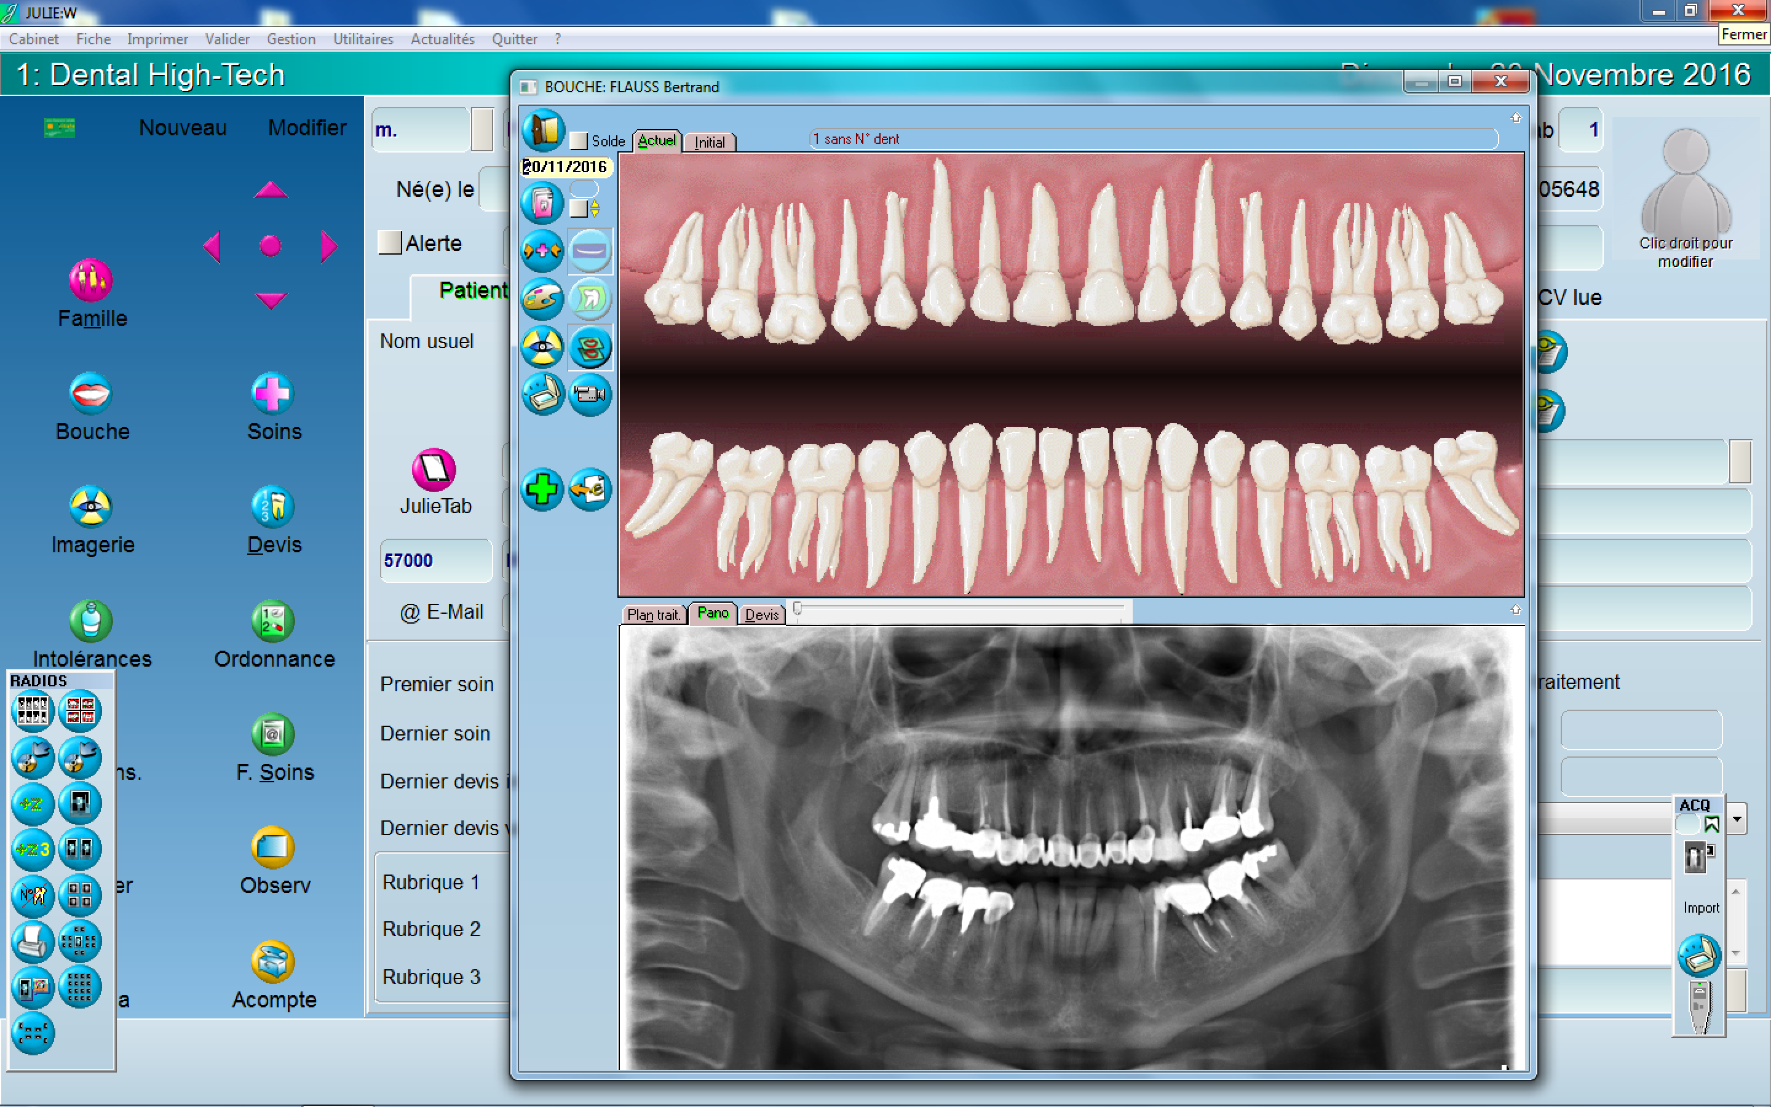
Task: Switch to the Actuel tab
Action: 657,141
